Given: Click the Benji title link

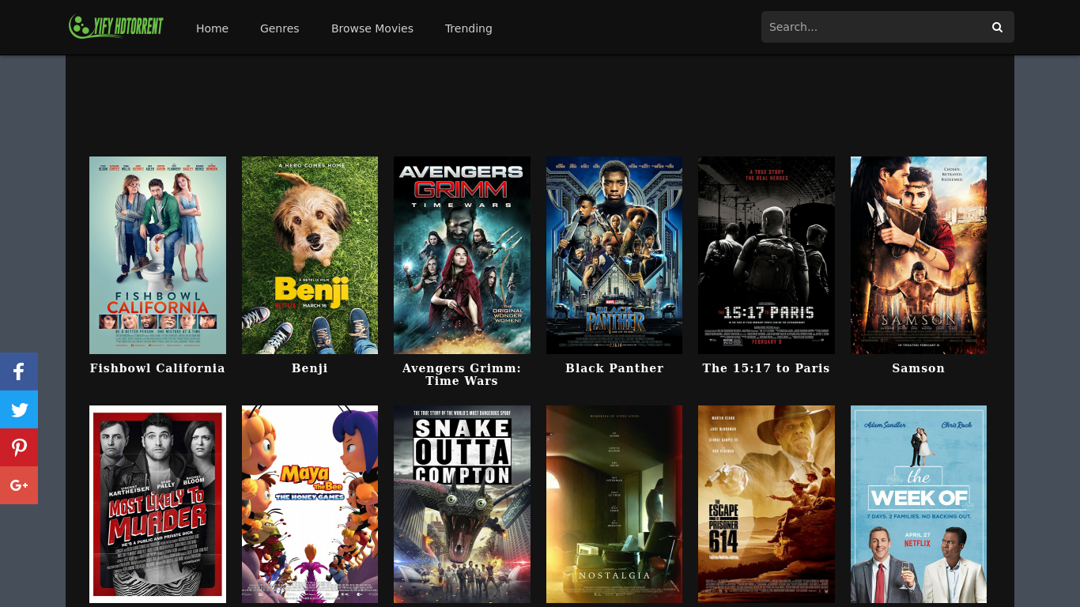Looking at the screenshot, I should pos(310,368).
